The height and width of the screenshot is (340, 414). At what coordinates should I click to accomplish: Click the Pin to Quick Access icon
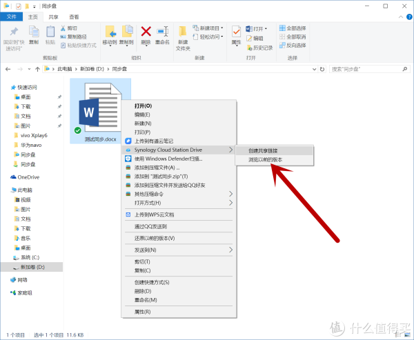pos(14,32)
